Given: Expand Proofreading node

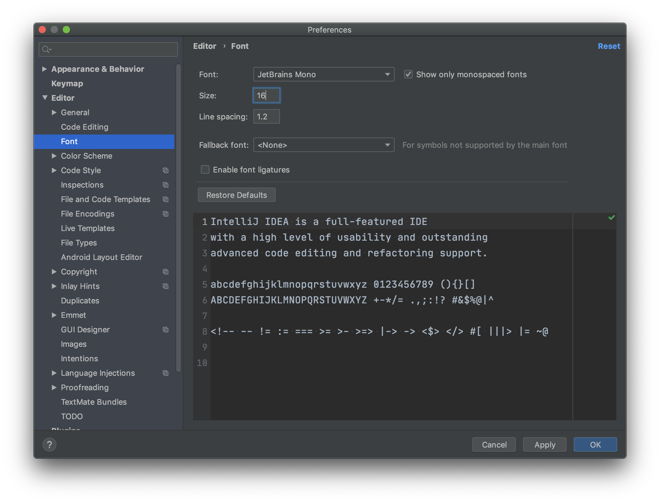Looking at the screenshot, I should tap(54, 388).
